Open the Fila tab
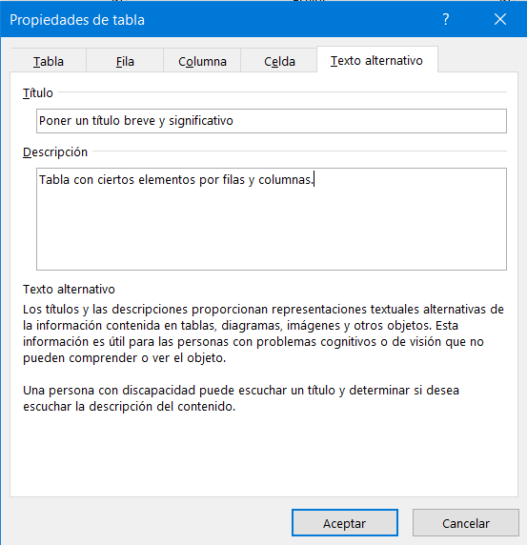The image size is (527, 545). pos(125,61)
